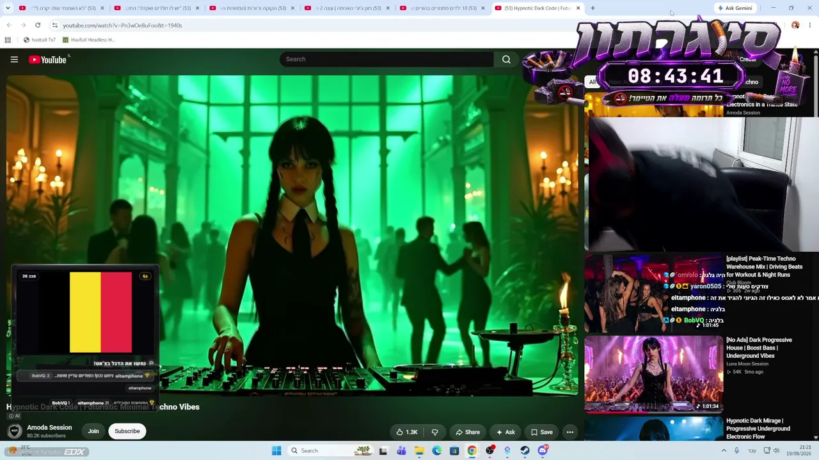Switch to the tab starting with 10 ילדים
Viewport: 819px width, 460px height.
click(x=441, y=8)
